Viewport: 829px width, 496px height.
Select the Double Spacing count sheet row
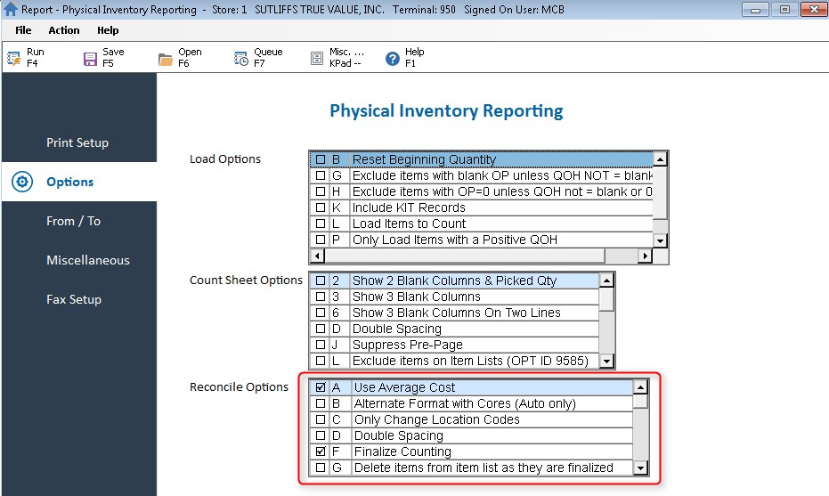(397, 329)
